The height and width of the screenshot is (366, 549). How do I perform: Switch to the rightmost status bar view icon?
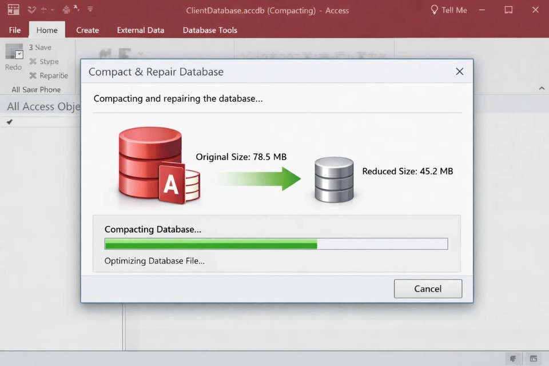(x=533, y=359)
